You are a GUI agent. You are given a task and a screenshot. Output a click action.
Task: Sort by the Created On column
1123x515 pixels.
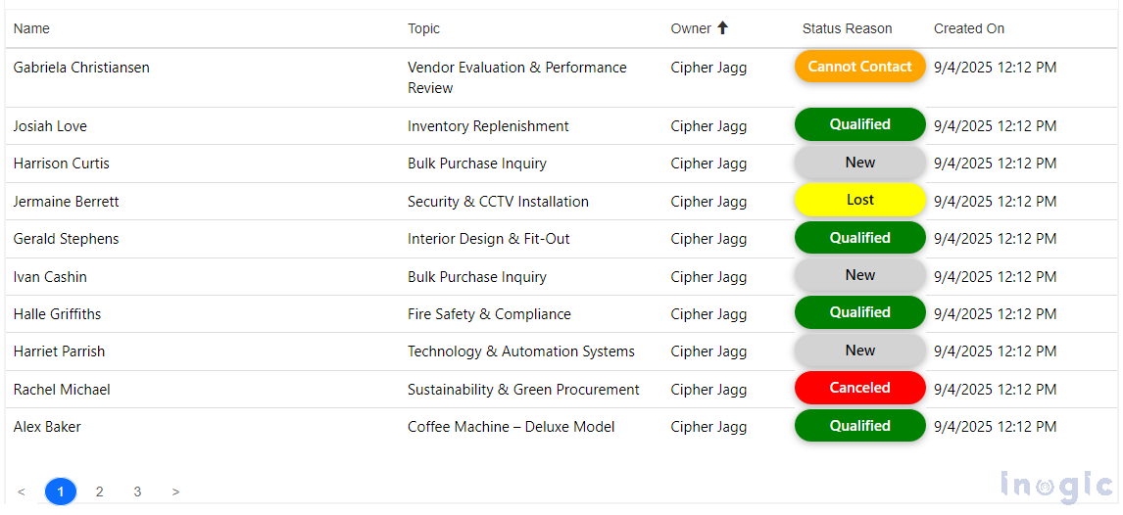coord(968,28)
